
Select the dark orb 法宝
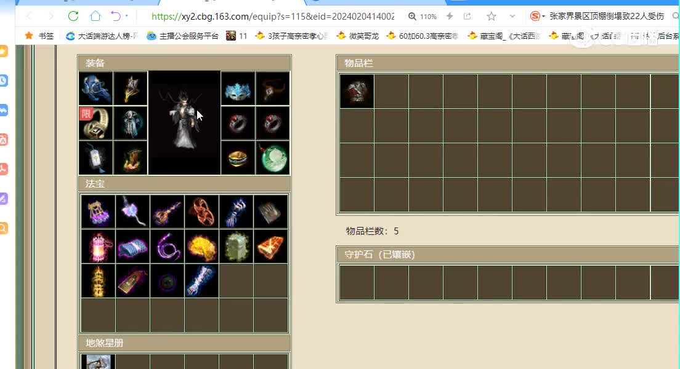pos(168,281)
